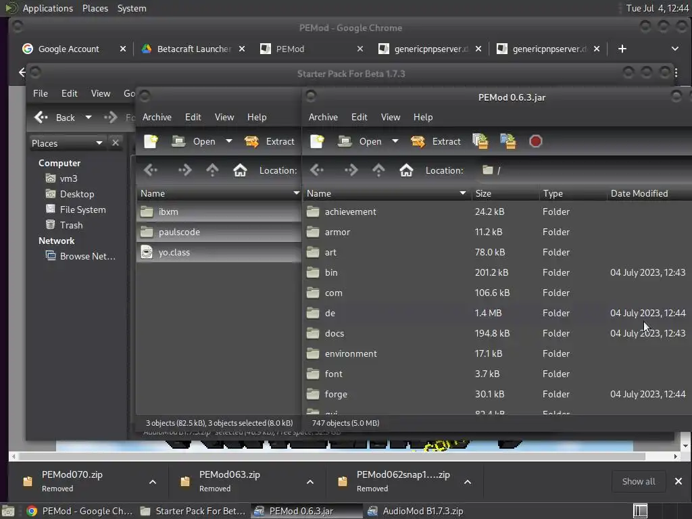The height and width of the screenshot is (519, 692).
Task: Click Extract in PEMod 0.6.3.jar toolbar
Action: tap(436, 141)
